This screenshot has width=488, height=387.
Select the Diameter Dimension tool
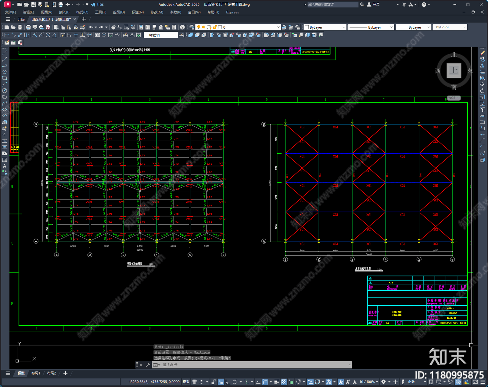(x=48, y=35)
